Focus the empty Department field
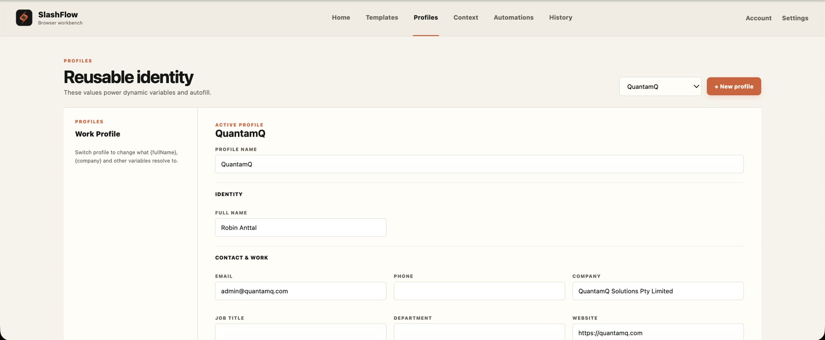 479,332
